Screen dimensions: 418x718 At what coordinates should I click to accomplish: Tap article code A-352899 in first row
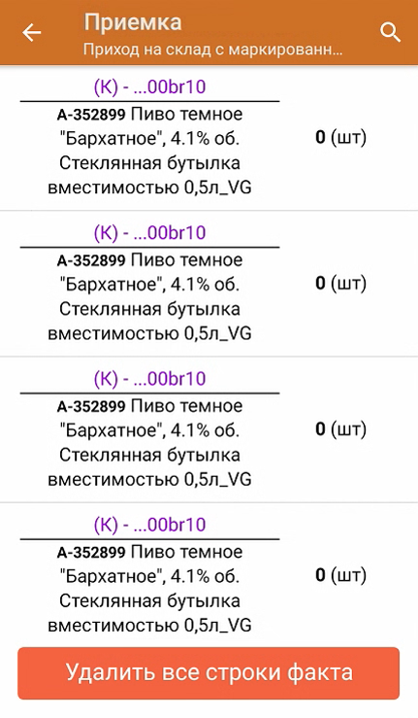tap(91, 115)
